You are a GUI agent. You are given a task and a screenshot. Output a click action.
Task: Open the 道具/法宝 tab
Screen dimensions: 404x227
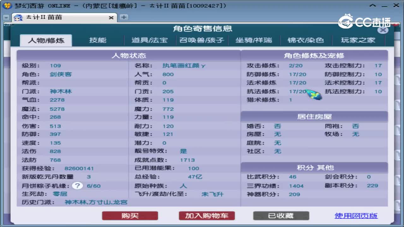coord(149,40)
